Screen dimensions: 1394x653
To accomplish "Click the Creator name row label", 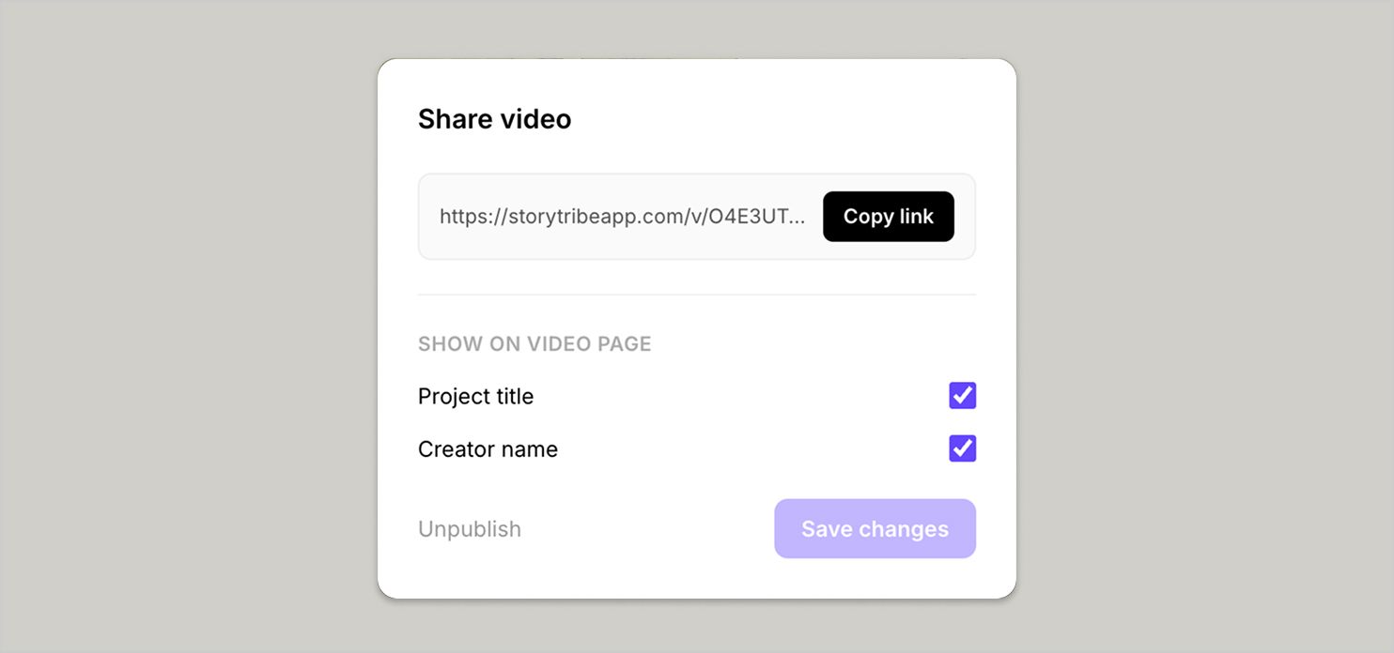I will tap(488, 448).
